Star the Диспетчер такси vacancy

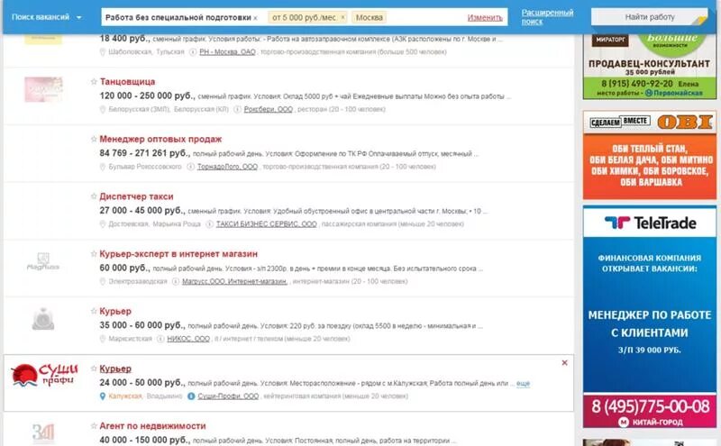coord(94,196)
